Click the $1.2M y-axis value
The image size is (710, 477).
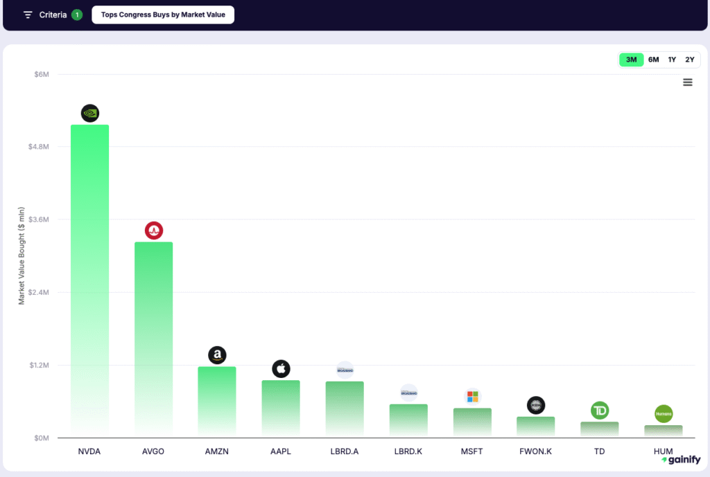point(39,366)
